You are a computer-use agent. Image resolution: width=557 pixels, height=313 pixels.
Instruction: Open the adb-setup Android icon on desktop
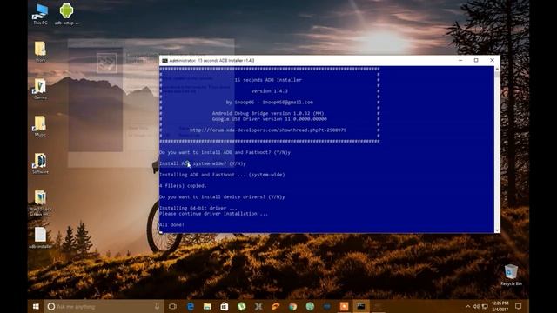coord(66,14)
